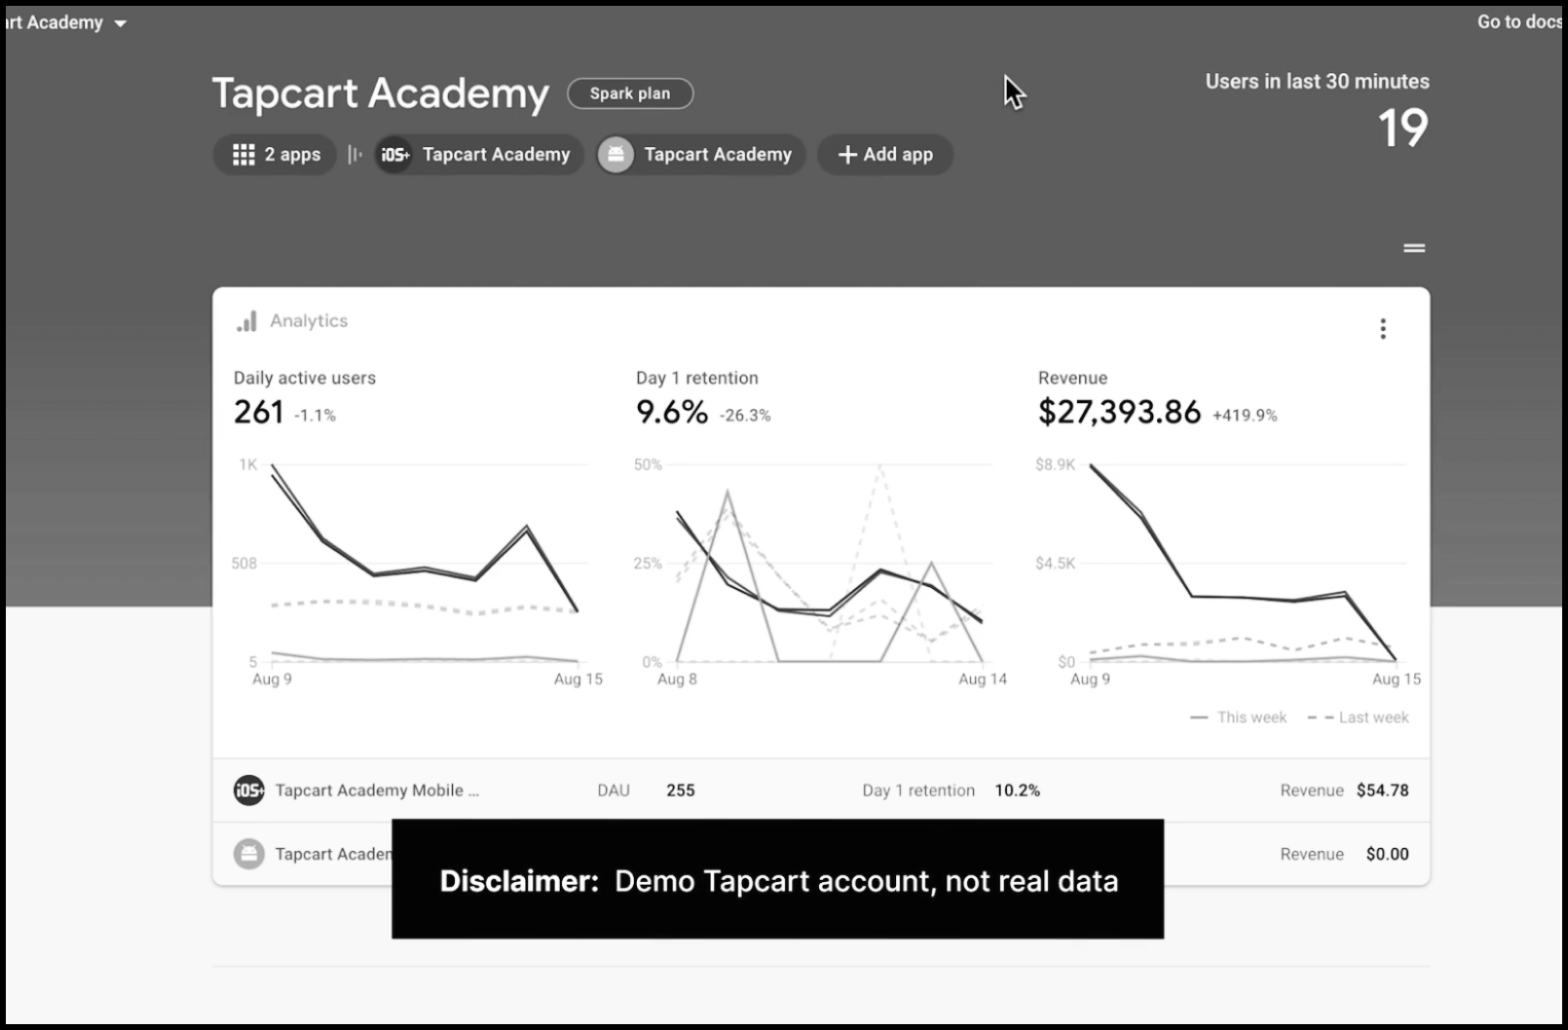This screenshot has width=1568, height=1030.
Task: Open the apps grid showing 2 apps
Action: pos(274,154)
